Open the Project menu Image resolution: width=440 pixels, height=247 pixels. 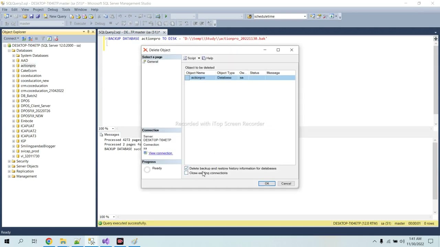click(38, 9)
